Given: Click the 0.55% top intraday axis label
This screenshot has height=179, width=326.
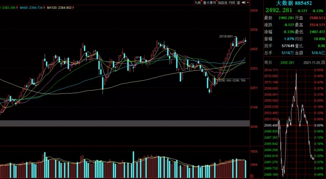Looking at the screenshot, I should click(319, 70).
